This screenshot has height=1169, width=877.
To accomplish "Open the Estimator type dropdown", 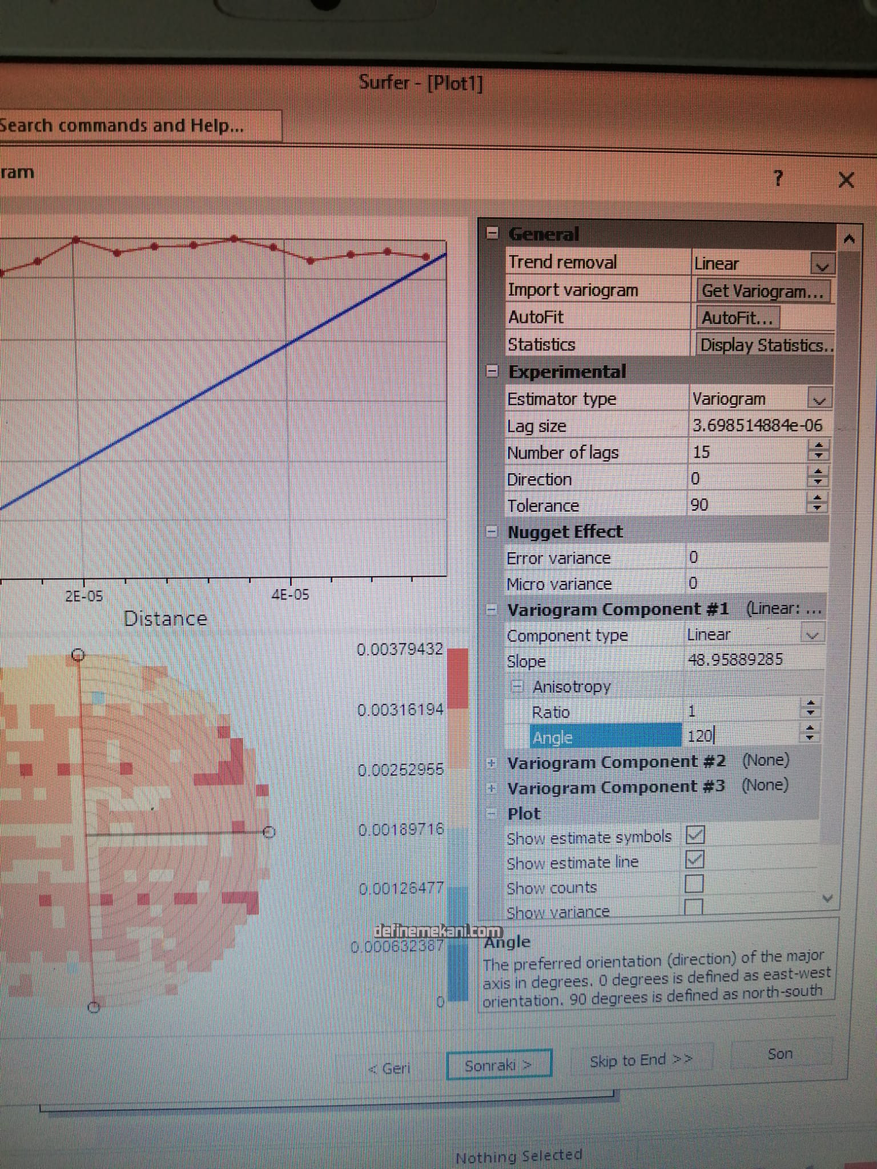I will [819, 400].
